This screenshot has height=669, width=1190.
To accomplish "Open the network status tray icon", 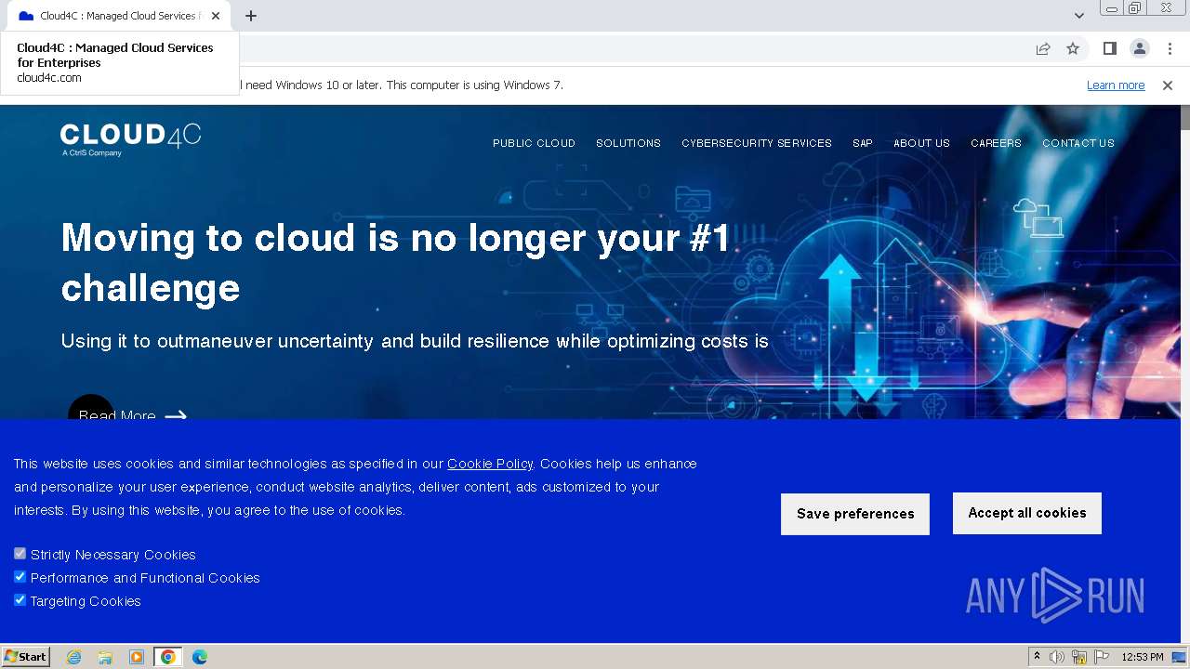I will pos(1079,657).
